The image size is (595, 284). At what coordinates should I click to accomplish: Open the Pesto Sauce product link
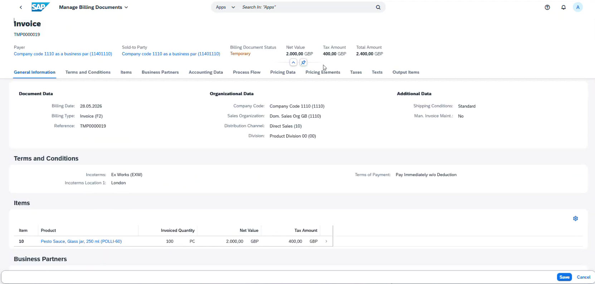tap(81, 241)
